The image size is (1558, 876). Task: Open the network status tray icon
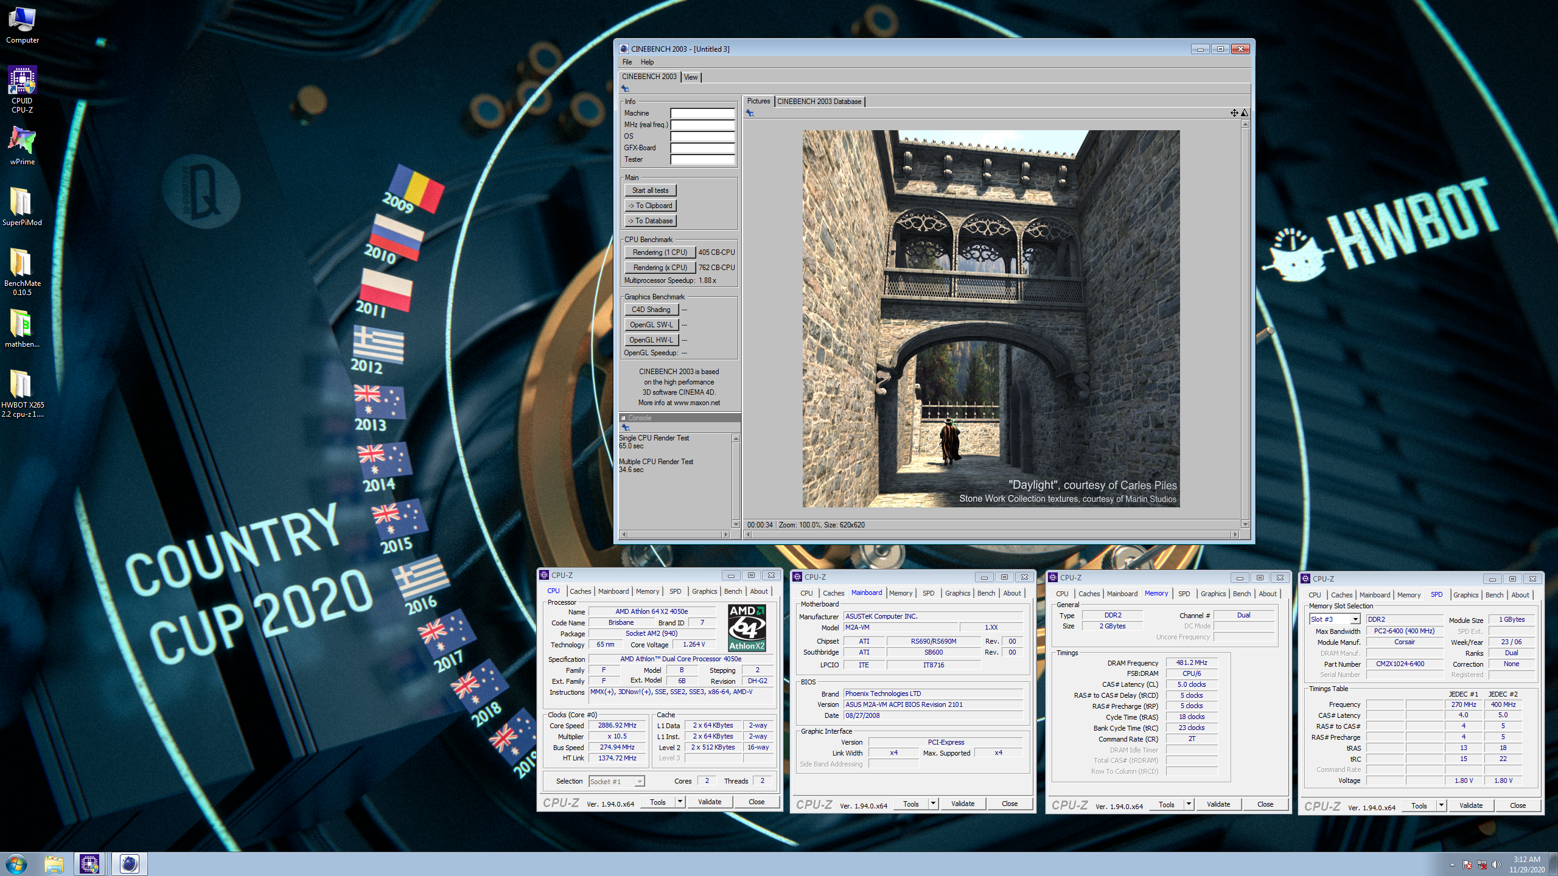point(1482,864)
